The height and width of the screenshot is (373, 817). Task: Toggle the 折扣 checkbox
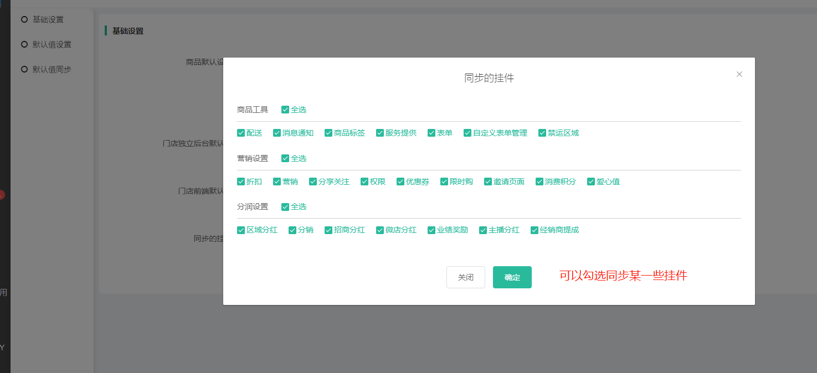pyautogui.click(x=241, y=182)
